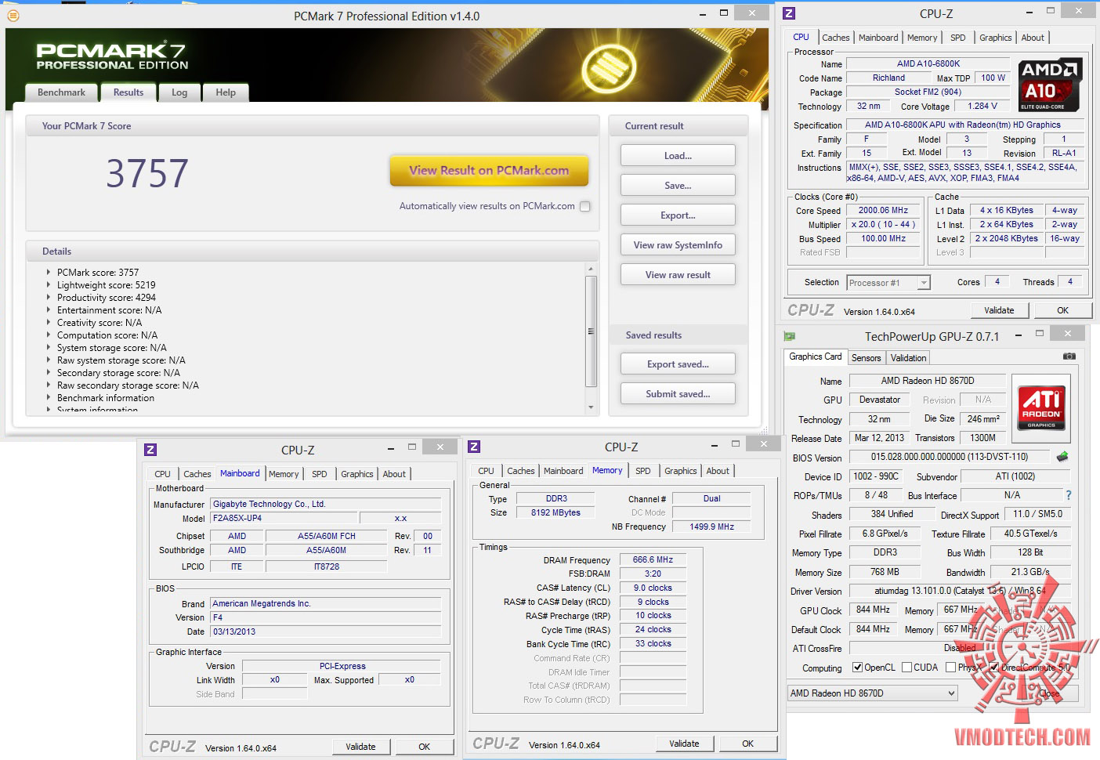Expand the System storage score row
Viewport: 1100px width, 760px height.
tap(48, 348)
